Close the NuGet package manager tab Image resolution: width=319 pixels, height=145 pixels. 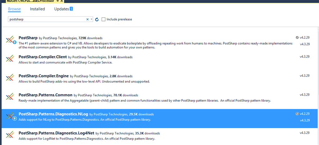(x=62, y=1)
